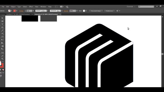Open the Style dropdown arrow
The width and height of the screenshot is (164, 92).
tap(86, 11)
